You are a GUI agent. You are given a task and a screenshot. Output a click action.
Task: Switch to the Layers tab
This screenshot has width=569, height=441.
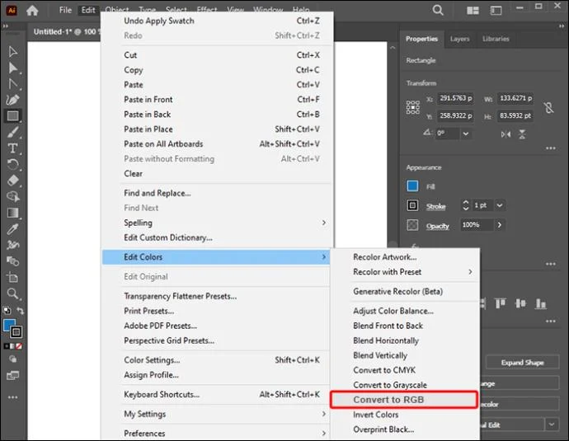click(x=460, y=39)
